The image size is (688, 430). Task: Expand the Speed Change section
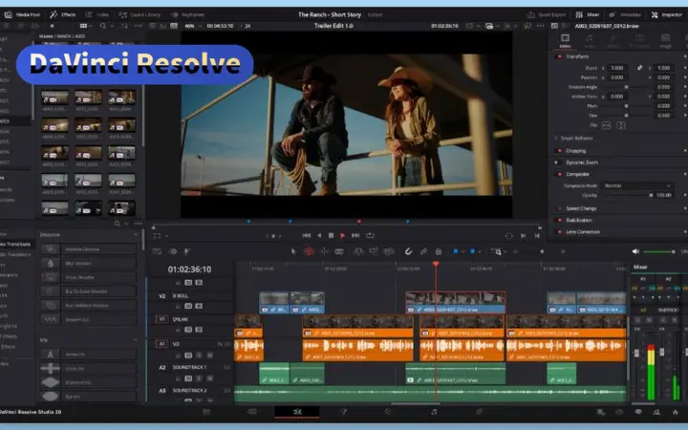581,208
